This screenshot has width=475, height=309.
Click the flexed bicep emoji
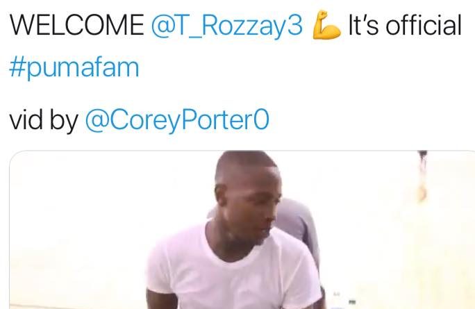pos(326,25)
